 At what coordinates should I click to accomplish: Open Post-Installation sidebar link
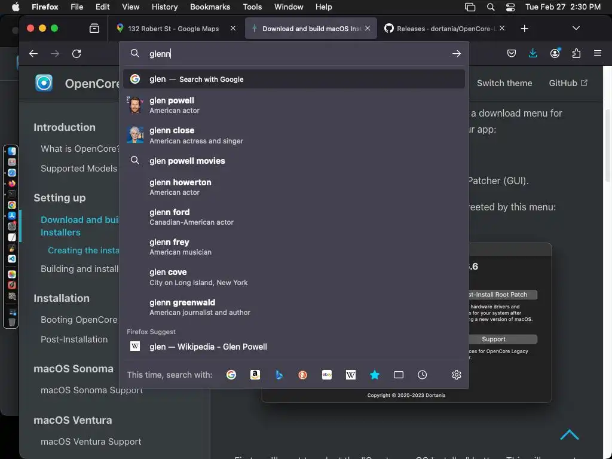point(74,339)
